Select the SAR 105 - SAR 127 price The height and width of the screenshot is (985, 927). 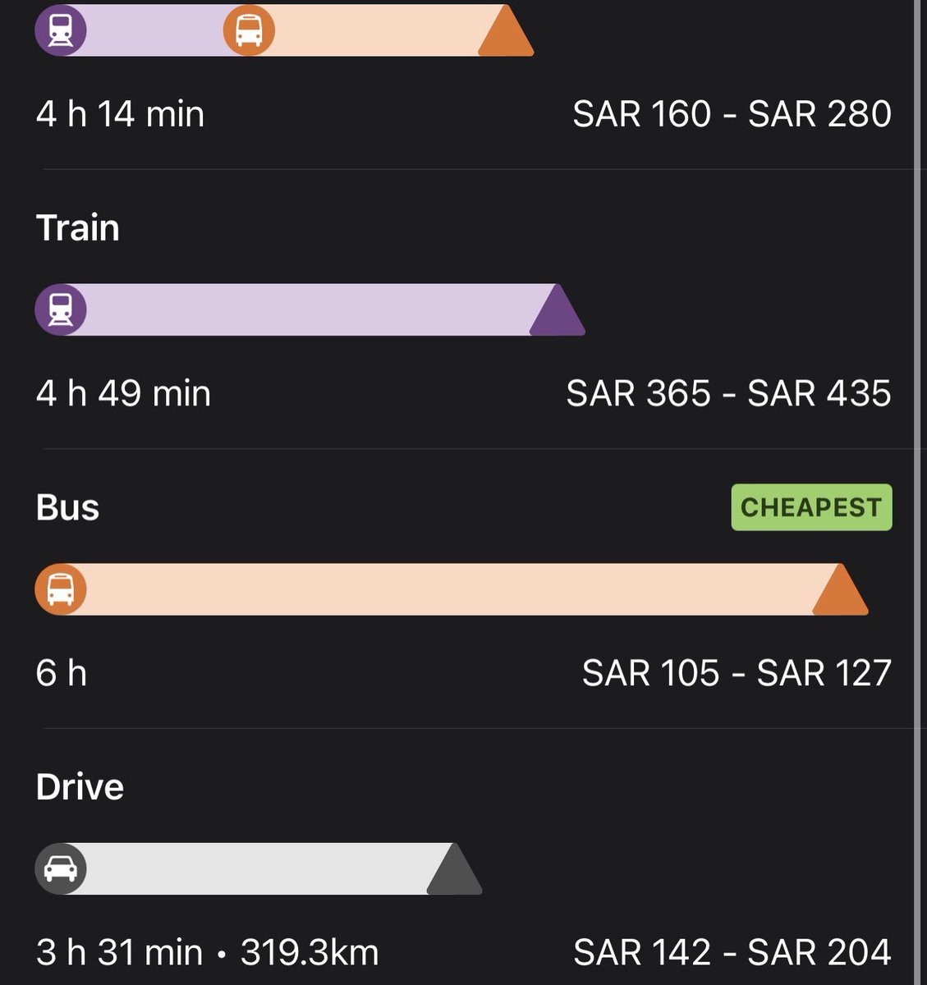[x=737, y=673]
